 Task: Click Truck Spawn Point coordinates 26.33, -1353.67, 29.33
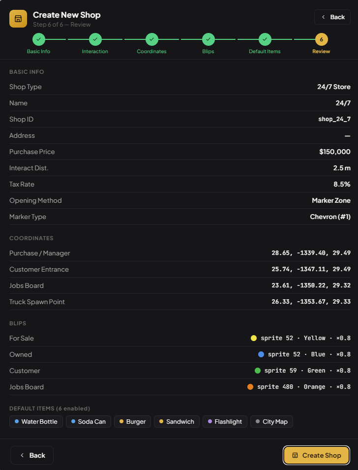[311, 302]
